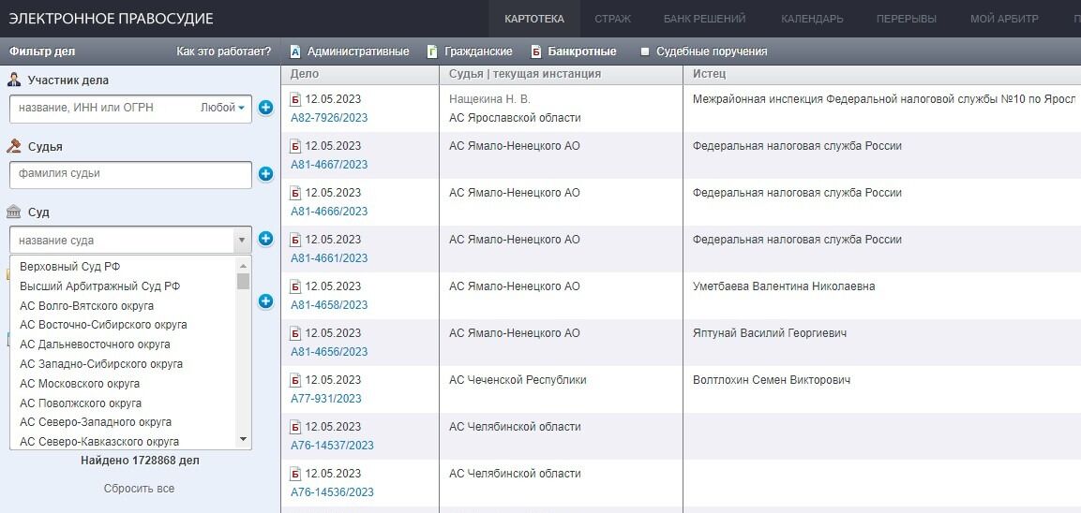
Task: Select АС Западно-Сибирского округа option
Action: point(101,363)
